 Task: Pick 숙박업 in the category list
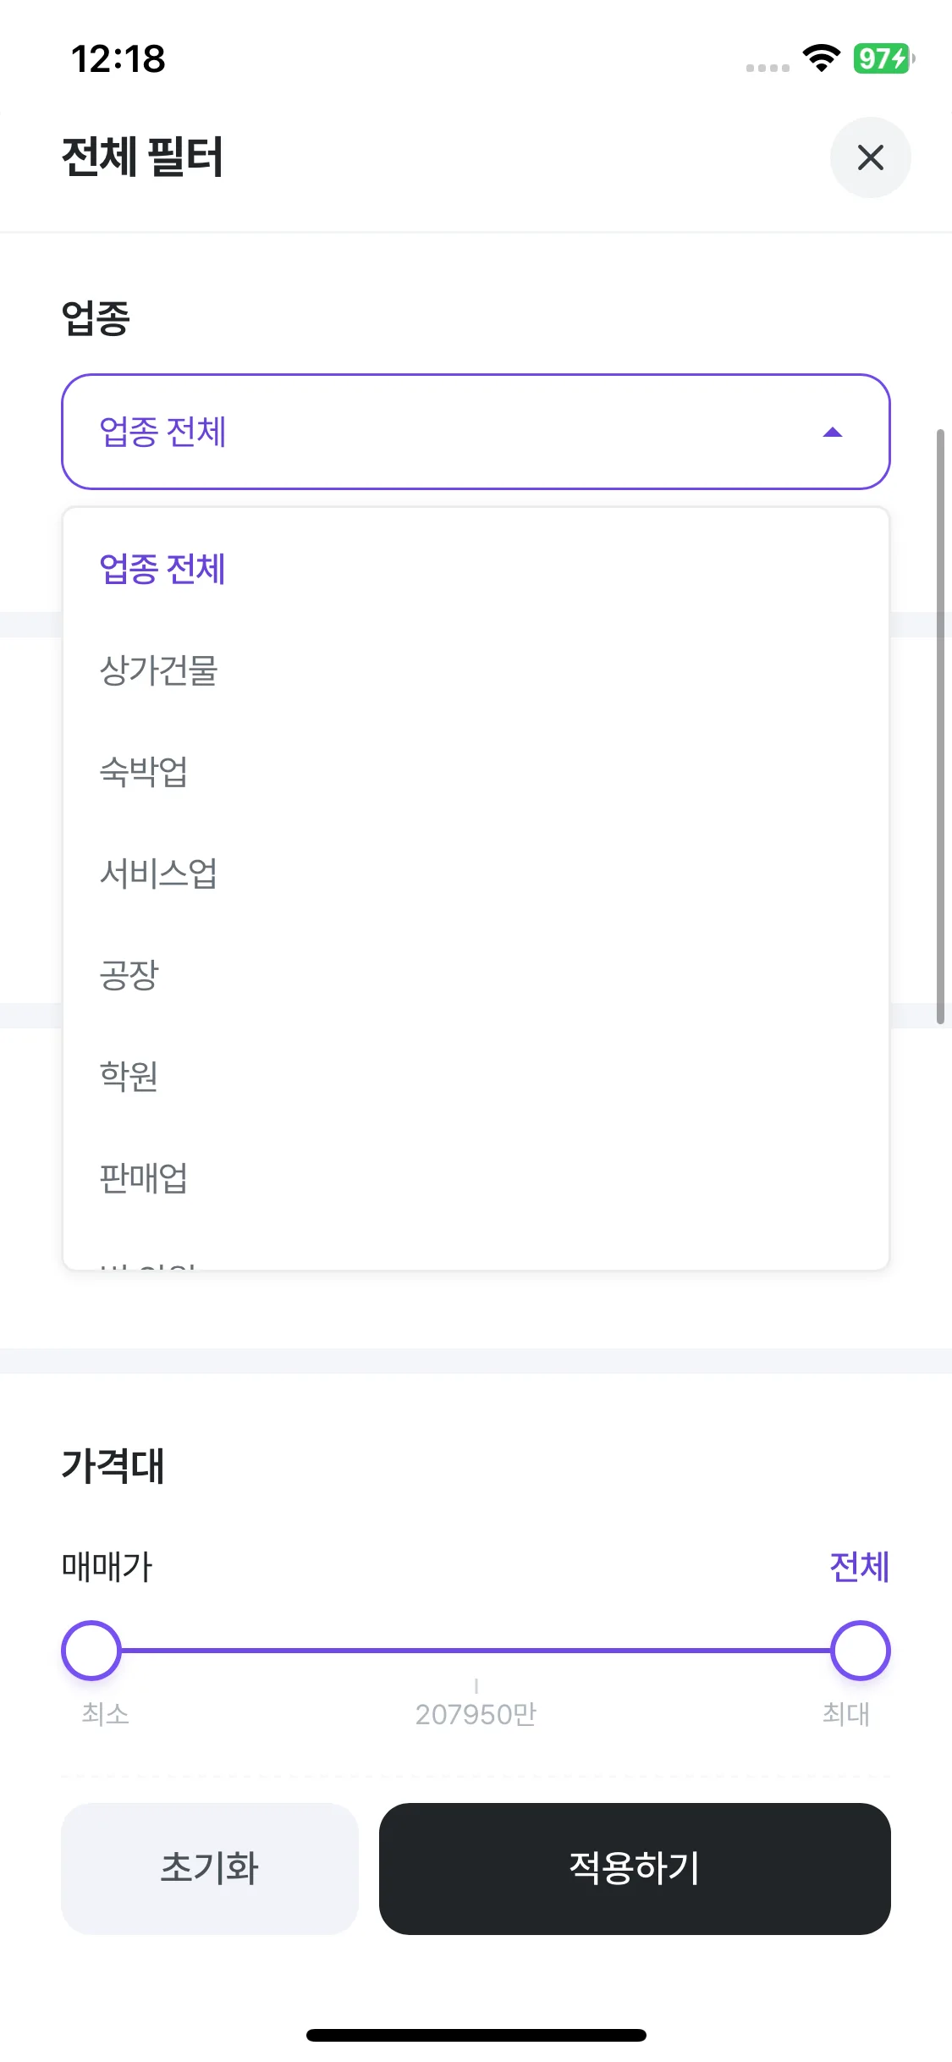point(144,772)
